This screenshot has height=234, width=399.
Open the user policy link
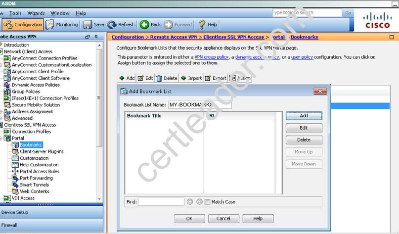click(x=302, y=57)
